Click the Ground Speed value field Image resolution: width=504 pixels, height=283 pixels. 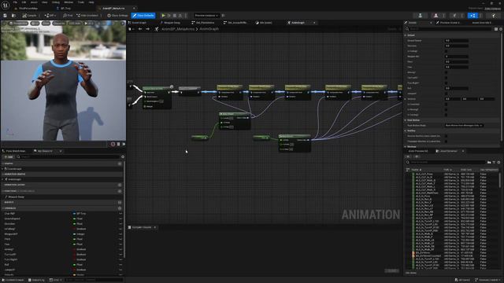pos(457,40)
